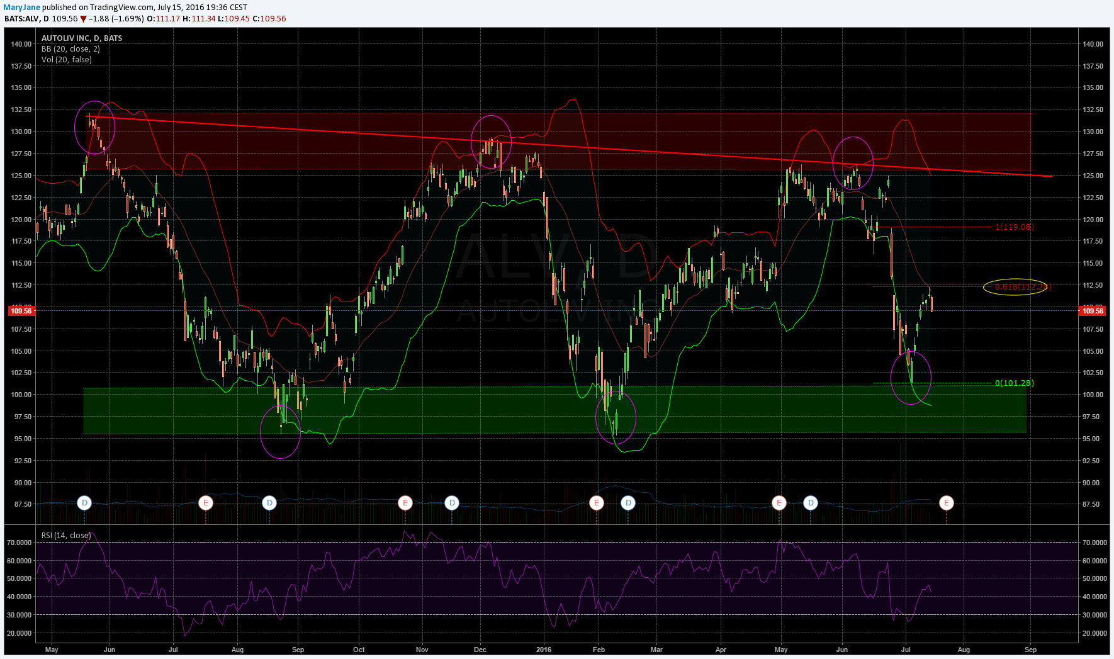Open the earnings marker dated mid-July 2015

pos(206,503)
